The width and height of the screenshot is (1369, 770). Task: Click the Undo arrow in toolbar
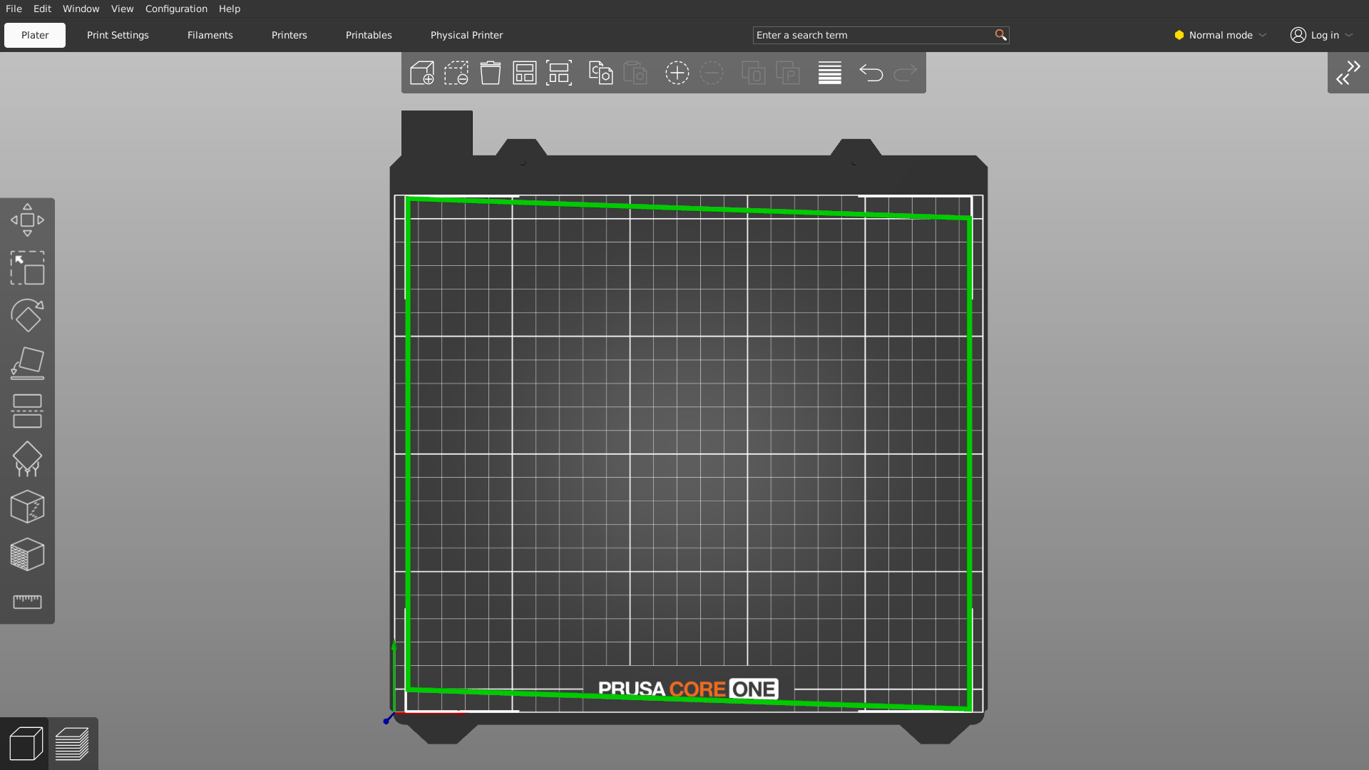871,73
